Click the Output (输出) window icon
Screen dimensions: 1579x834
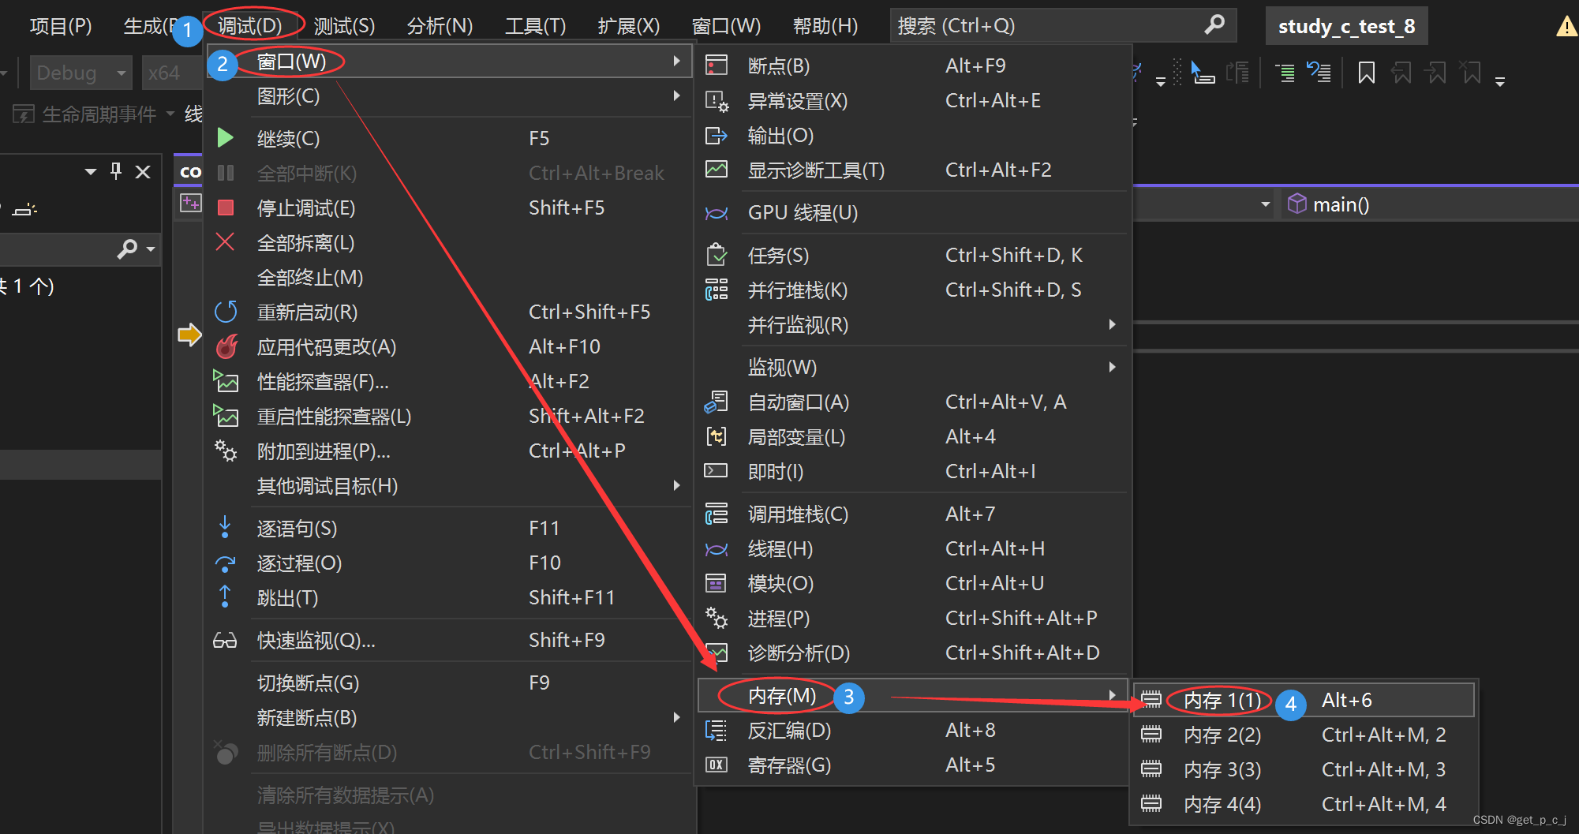point(717,136)
